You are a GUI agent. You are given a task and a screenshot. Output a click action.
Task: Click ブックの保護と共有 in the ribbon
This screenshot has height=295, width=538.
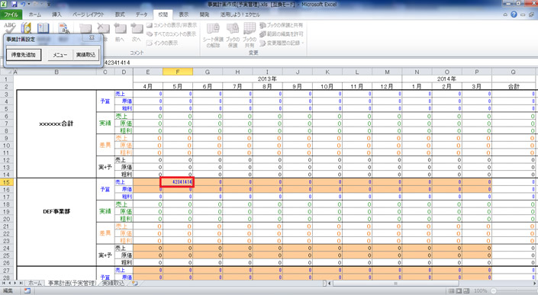pos(282,25)
